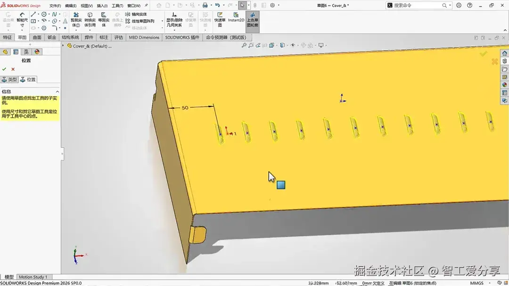Switch to the 钣金 (Sheet Metal) ribbon tab
The width and height of the screenshot is (509, 286).
[52, 38]
